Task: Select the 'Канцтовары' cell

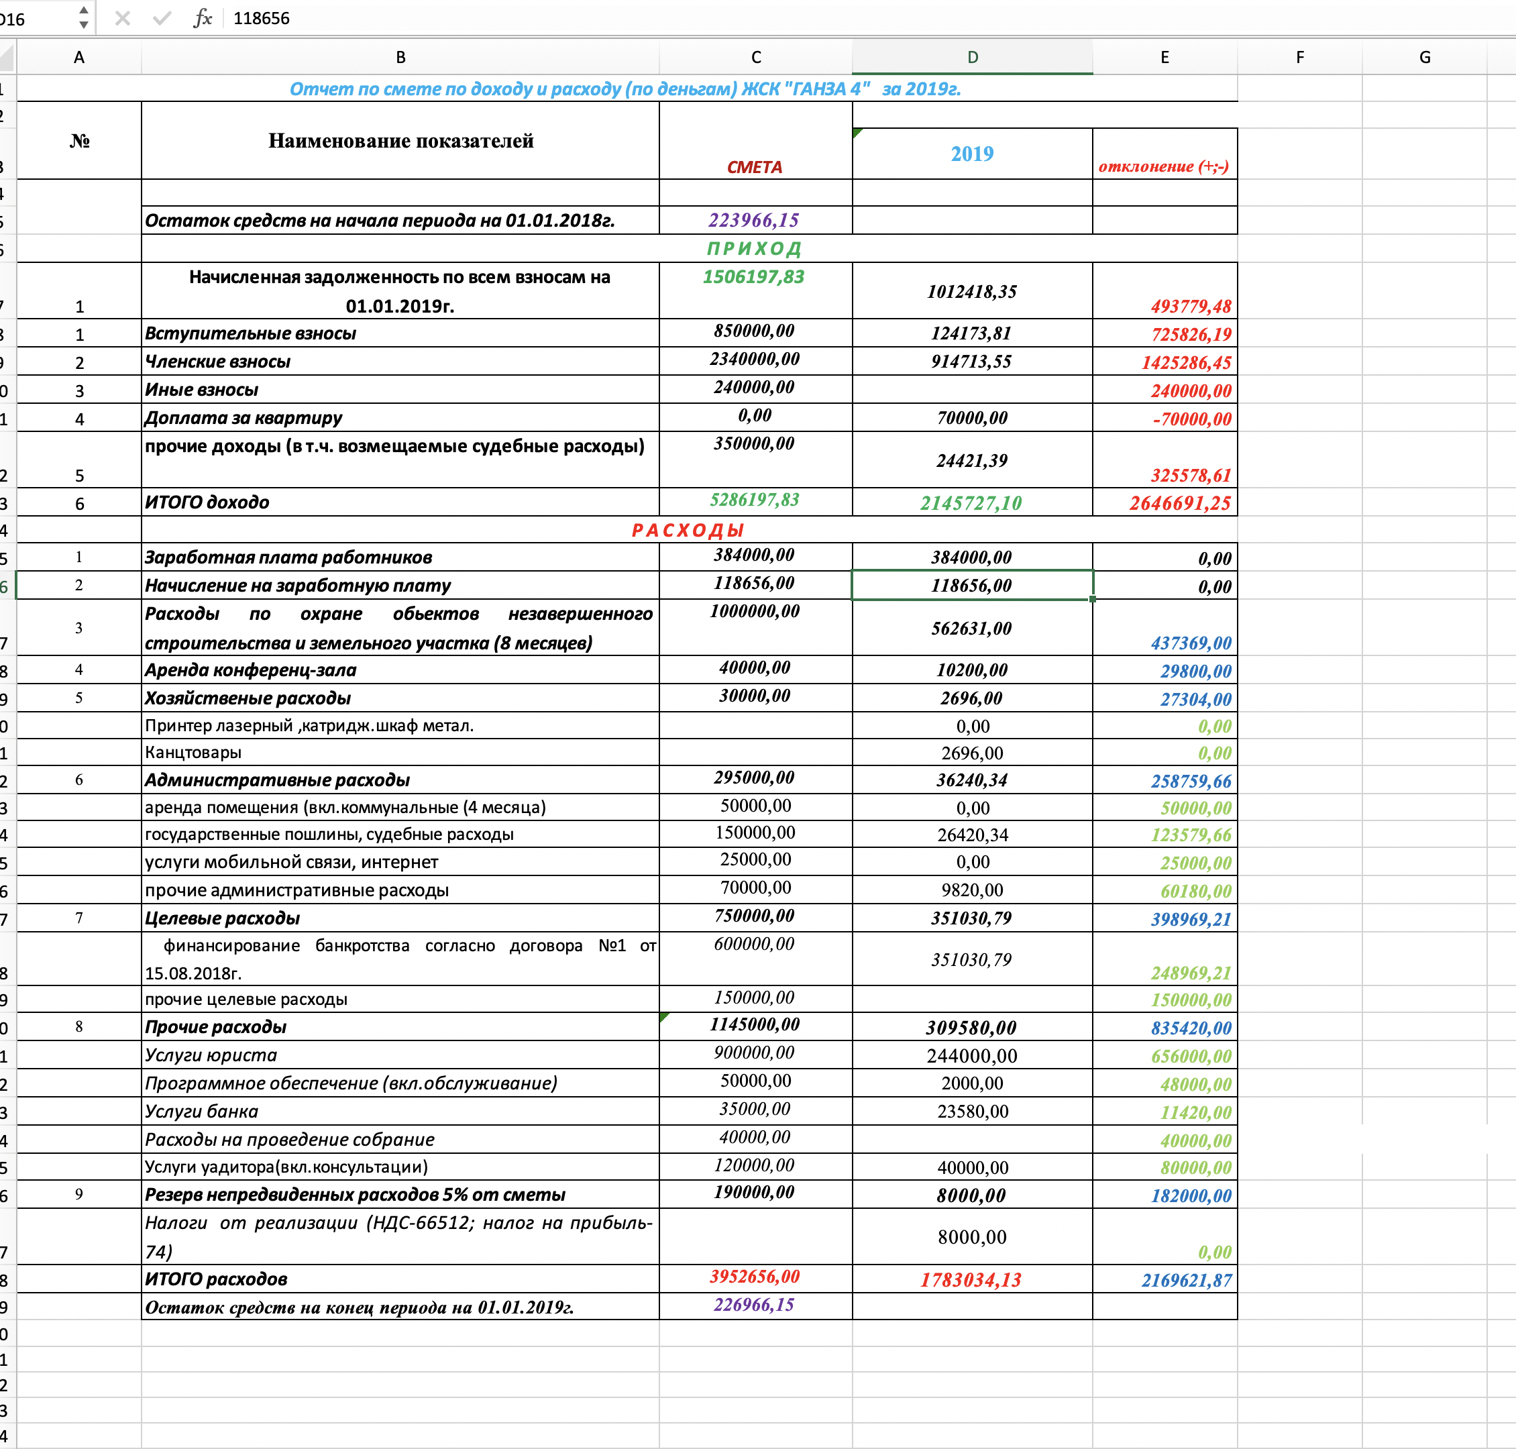Action: (x=400, y=752)
